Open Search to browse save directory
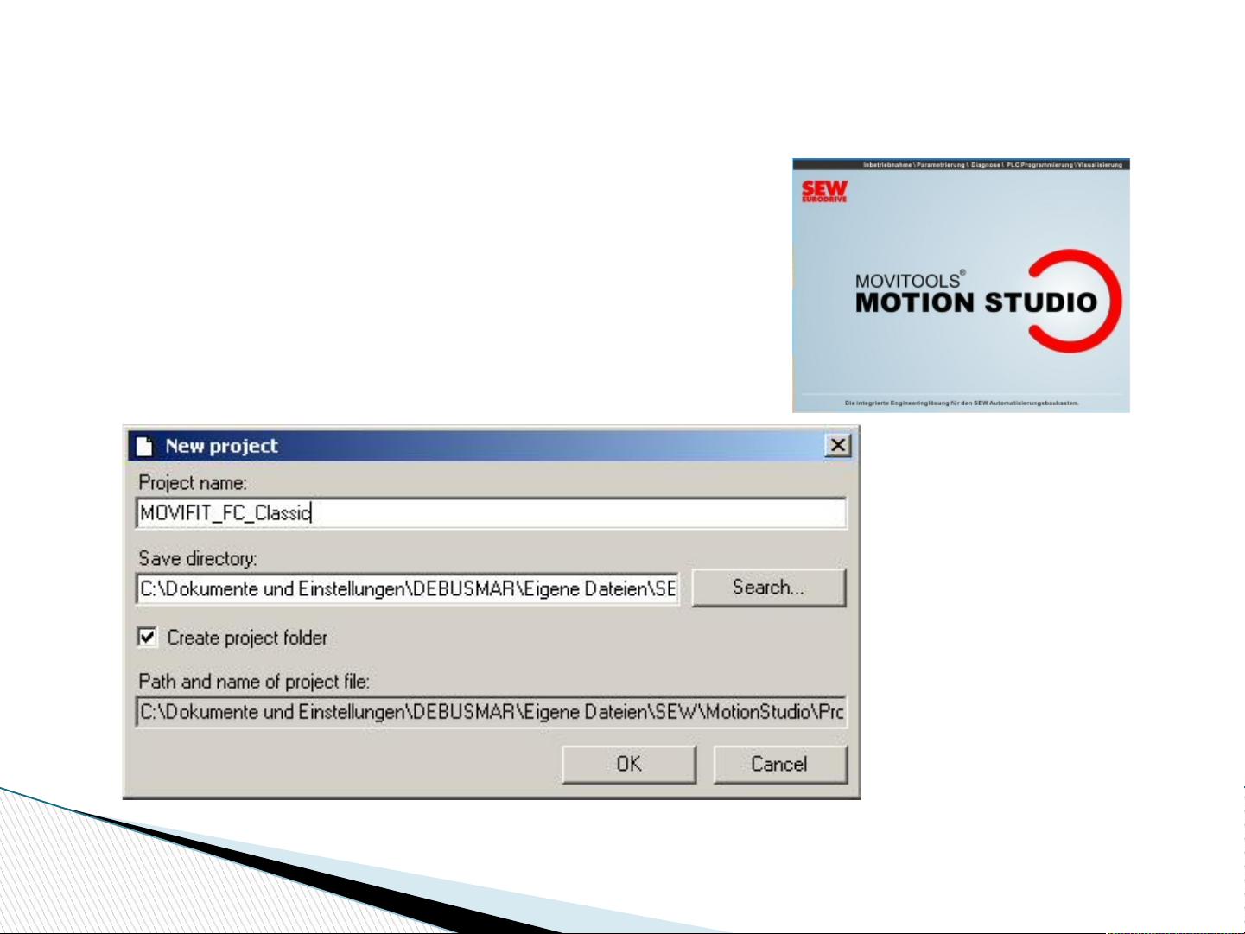The width and height of the screenshot is (1245, 934). coord(768,586)
